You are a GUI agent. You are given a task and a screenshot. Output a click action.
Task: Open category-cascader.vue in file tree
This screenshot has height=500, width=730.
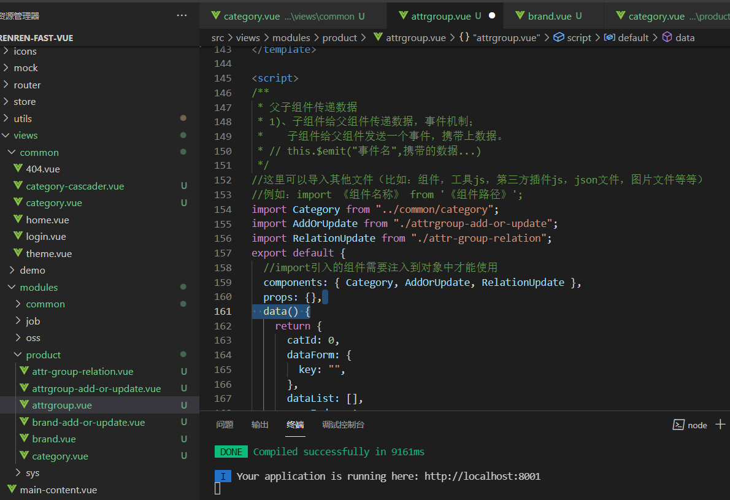(x=75, y=187)
